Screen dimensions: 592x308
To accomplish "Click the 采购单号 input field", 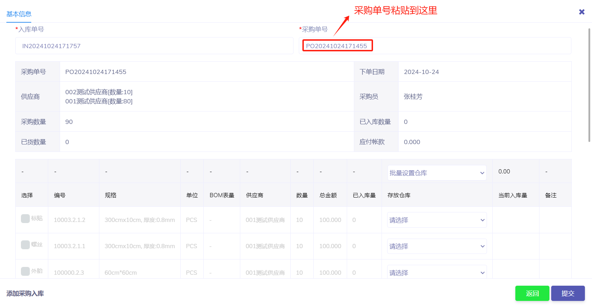I will pyautogui.click(x=435, y=46).
